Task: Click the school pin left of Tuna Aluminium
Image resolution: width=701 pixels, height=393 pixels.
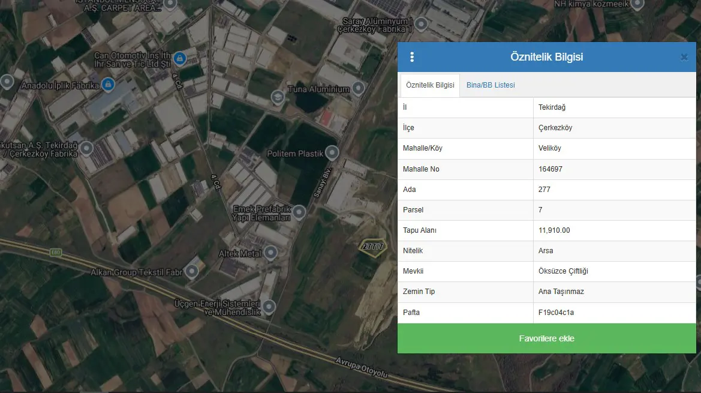Action: (x=278, y=97)
